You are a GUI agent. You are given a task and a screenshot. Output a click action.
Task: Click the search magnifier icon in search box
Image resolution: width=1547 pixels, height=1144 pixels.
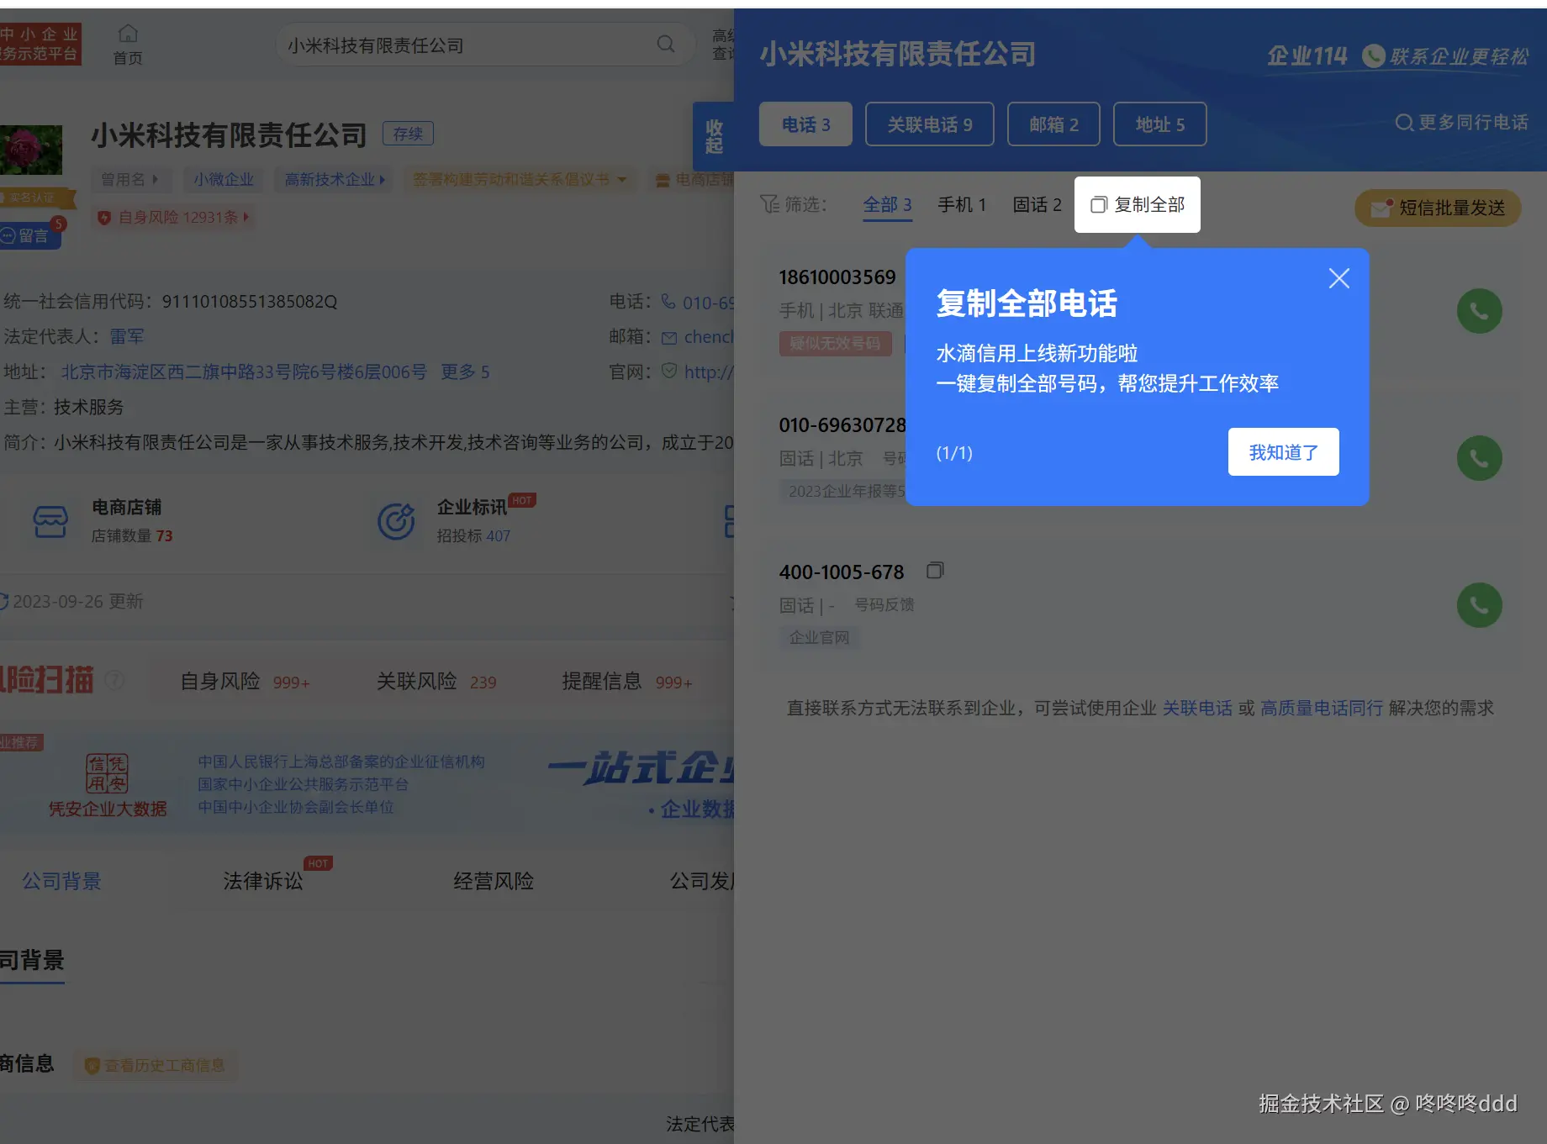(x=666, y=44)
